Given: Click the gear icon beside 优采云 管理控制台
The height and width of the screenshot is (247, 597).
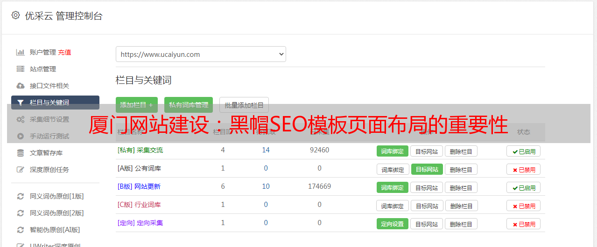Looking at the screenshot, I should pos(16,15).
